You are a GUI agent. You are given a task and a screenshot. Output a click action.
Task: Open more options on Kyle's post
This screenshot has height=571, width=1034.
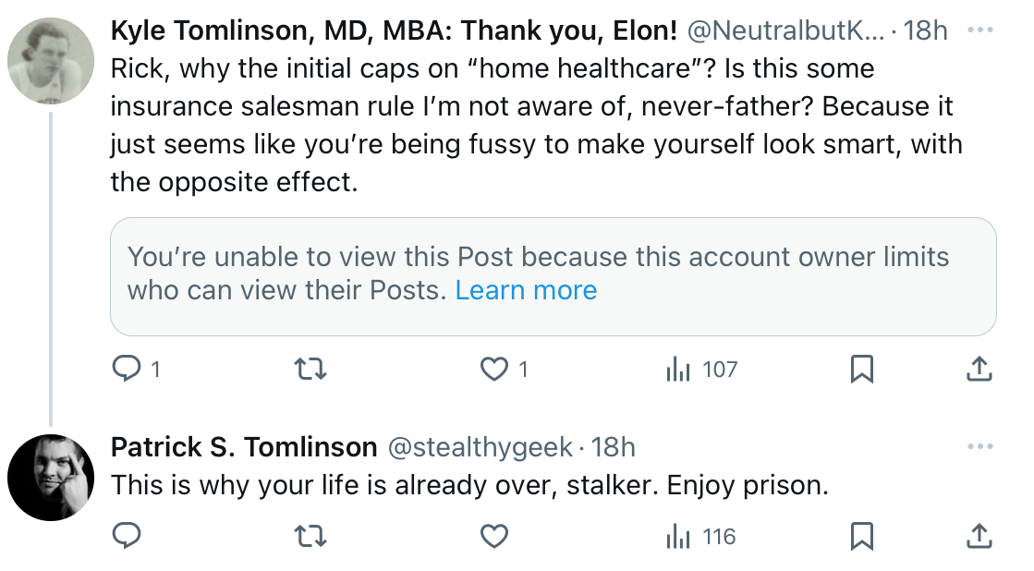click(980, 30)
